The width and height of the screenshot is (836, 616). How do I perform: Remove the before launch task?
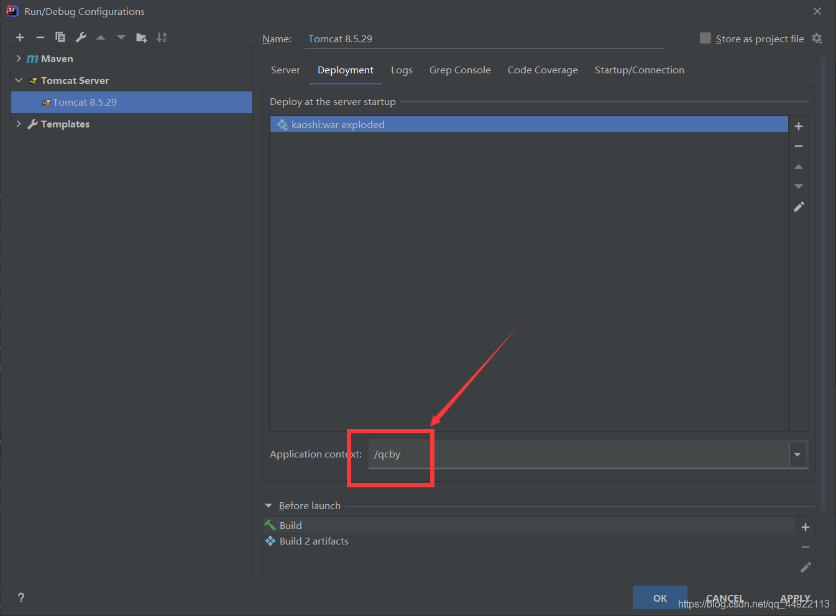pyautogui.click(x=806, y=547)
